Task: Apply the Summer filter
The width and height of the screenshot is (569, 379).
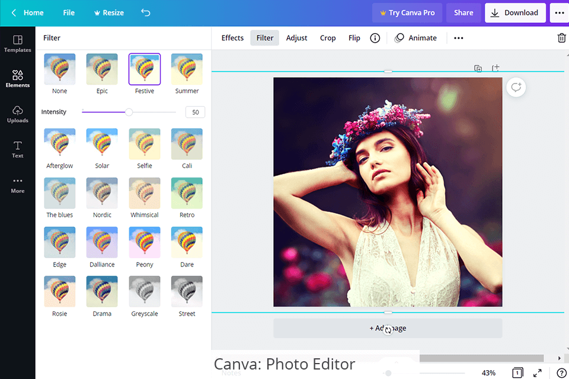Action: [x=187, y=69]
